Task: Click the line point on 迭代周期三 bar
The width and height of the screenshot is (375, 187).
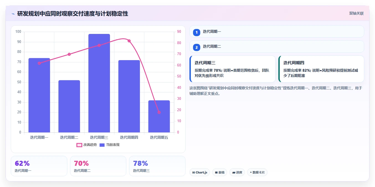Action: pos(99,45)
